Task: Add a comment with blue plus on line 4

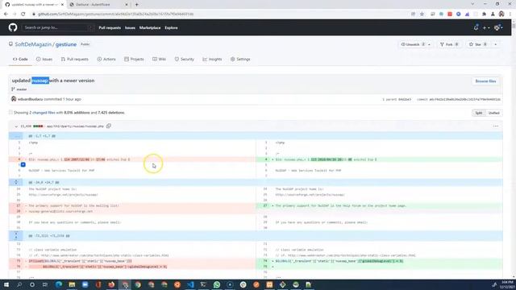Action: point(23,164)
